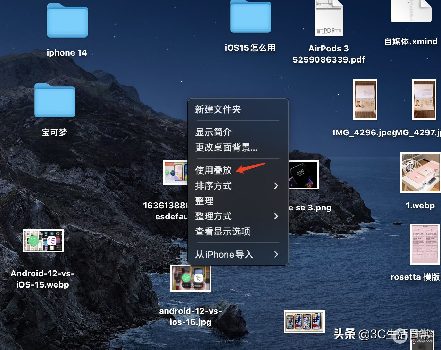Open the 自媒体.xmind file
The height and width of the screenshot is (350, 441).
click(411, 10)
